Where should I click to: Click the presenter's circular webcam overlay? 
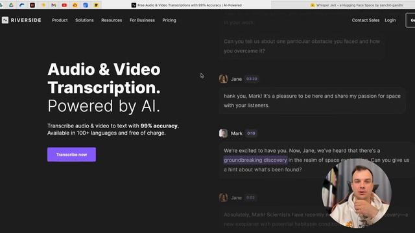click(357, 194)
